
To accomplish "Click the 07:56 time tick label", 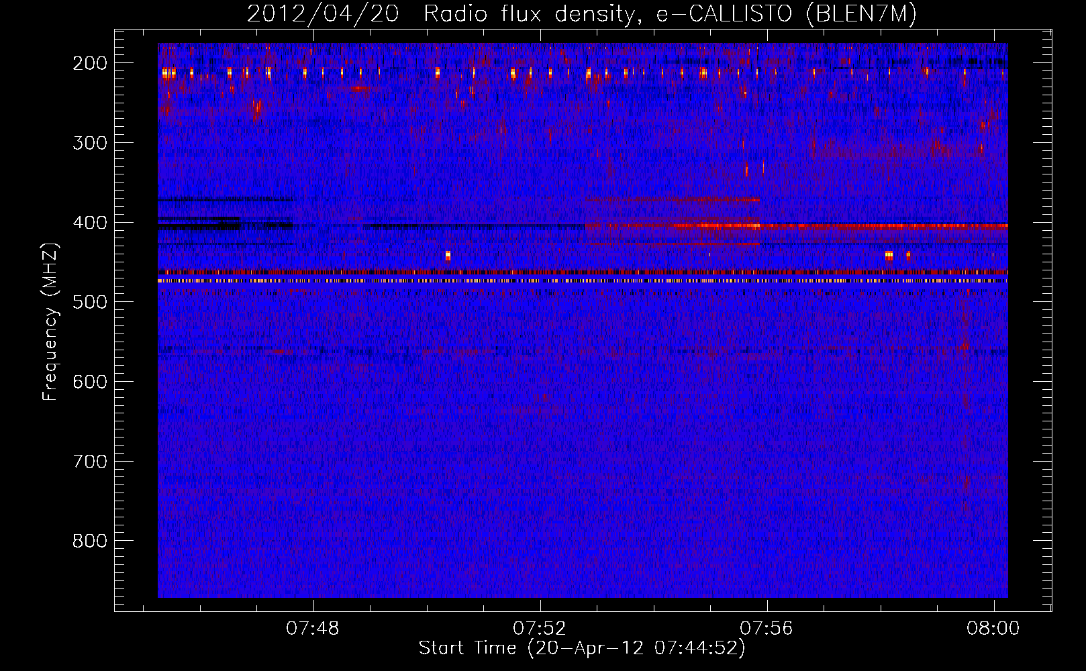I will click(x=767, y=629).
